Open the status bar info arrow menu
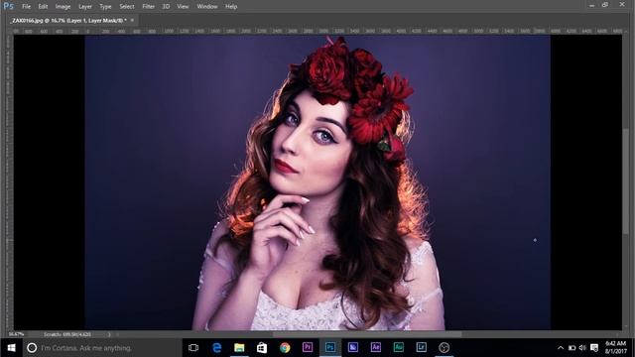Image resolution: width=635 pixels, height=357 pixels. (109, 334)
